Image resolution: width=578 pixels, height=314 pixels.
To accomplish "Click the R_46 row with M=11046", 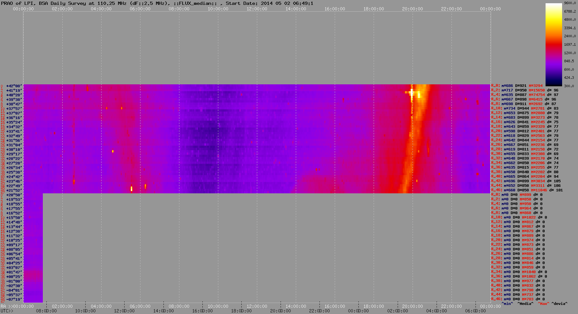I will (x=527, y=190).
